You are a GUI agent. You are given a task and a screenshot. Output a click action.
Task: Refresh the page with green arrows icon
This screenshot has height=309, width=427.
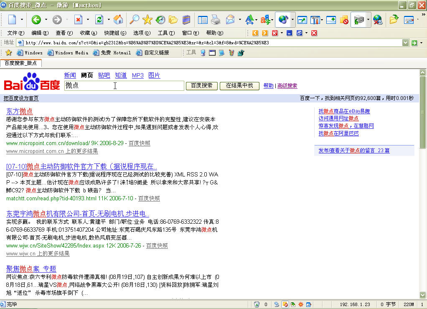[x=99, y=20]
